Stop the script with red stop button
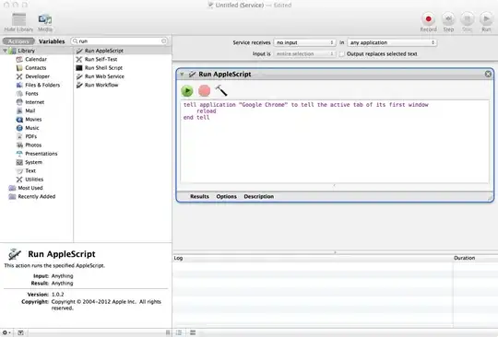Screen dimensions: 498x337 click(204, 91)
